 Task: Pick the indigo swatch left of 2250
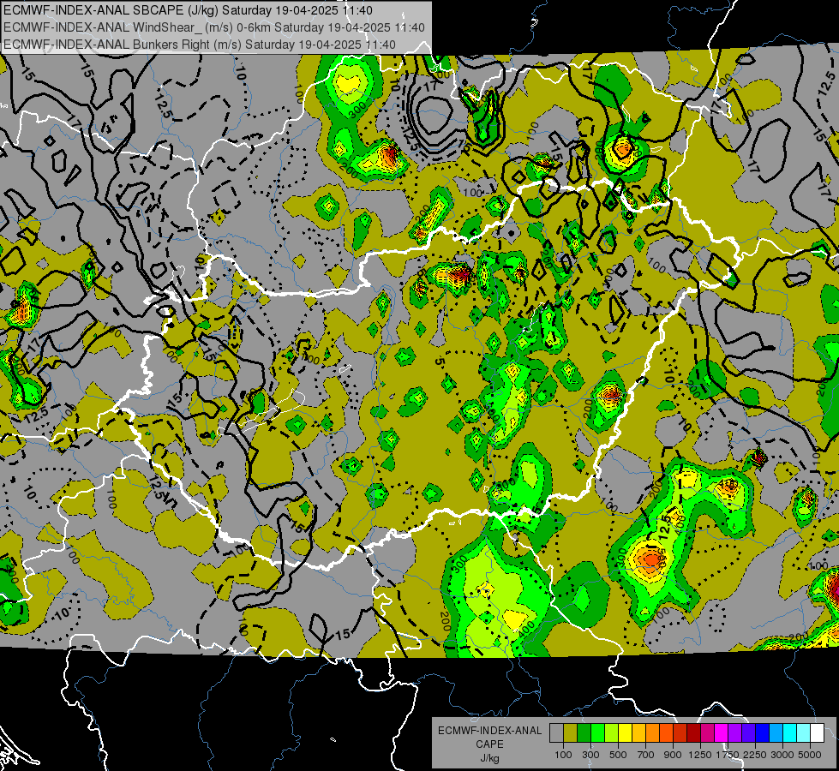coord(748,732)
